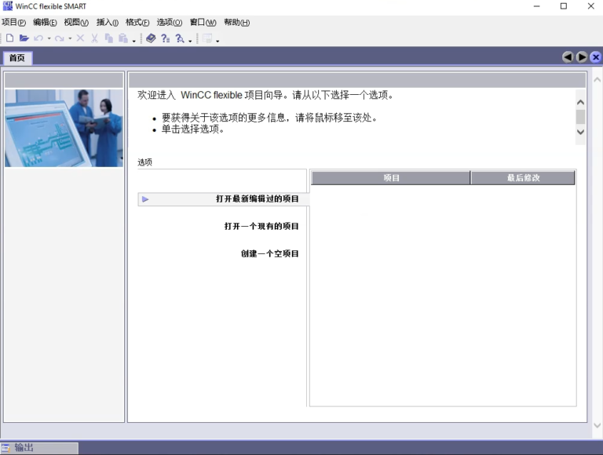Select the 首页 tab
Viewport: 603px width, 455px height.
[x=17, y=58]
